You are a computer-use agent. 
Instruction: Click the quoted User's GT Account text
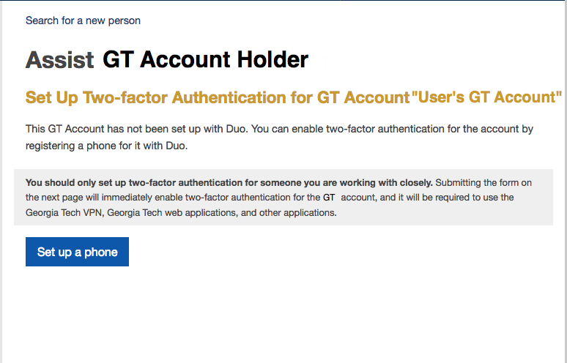coord(486,97)
